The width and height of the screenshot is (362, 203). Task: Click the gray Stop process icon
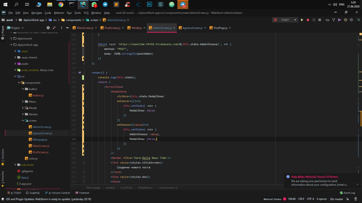click(x=320, y=20)
